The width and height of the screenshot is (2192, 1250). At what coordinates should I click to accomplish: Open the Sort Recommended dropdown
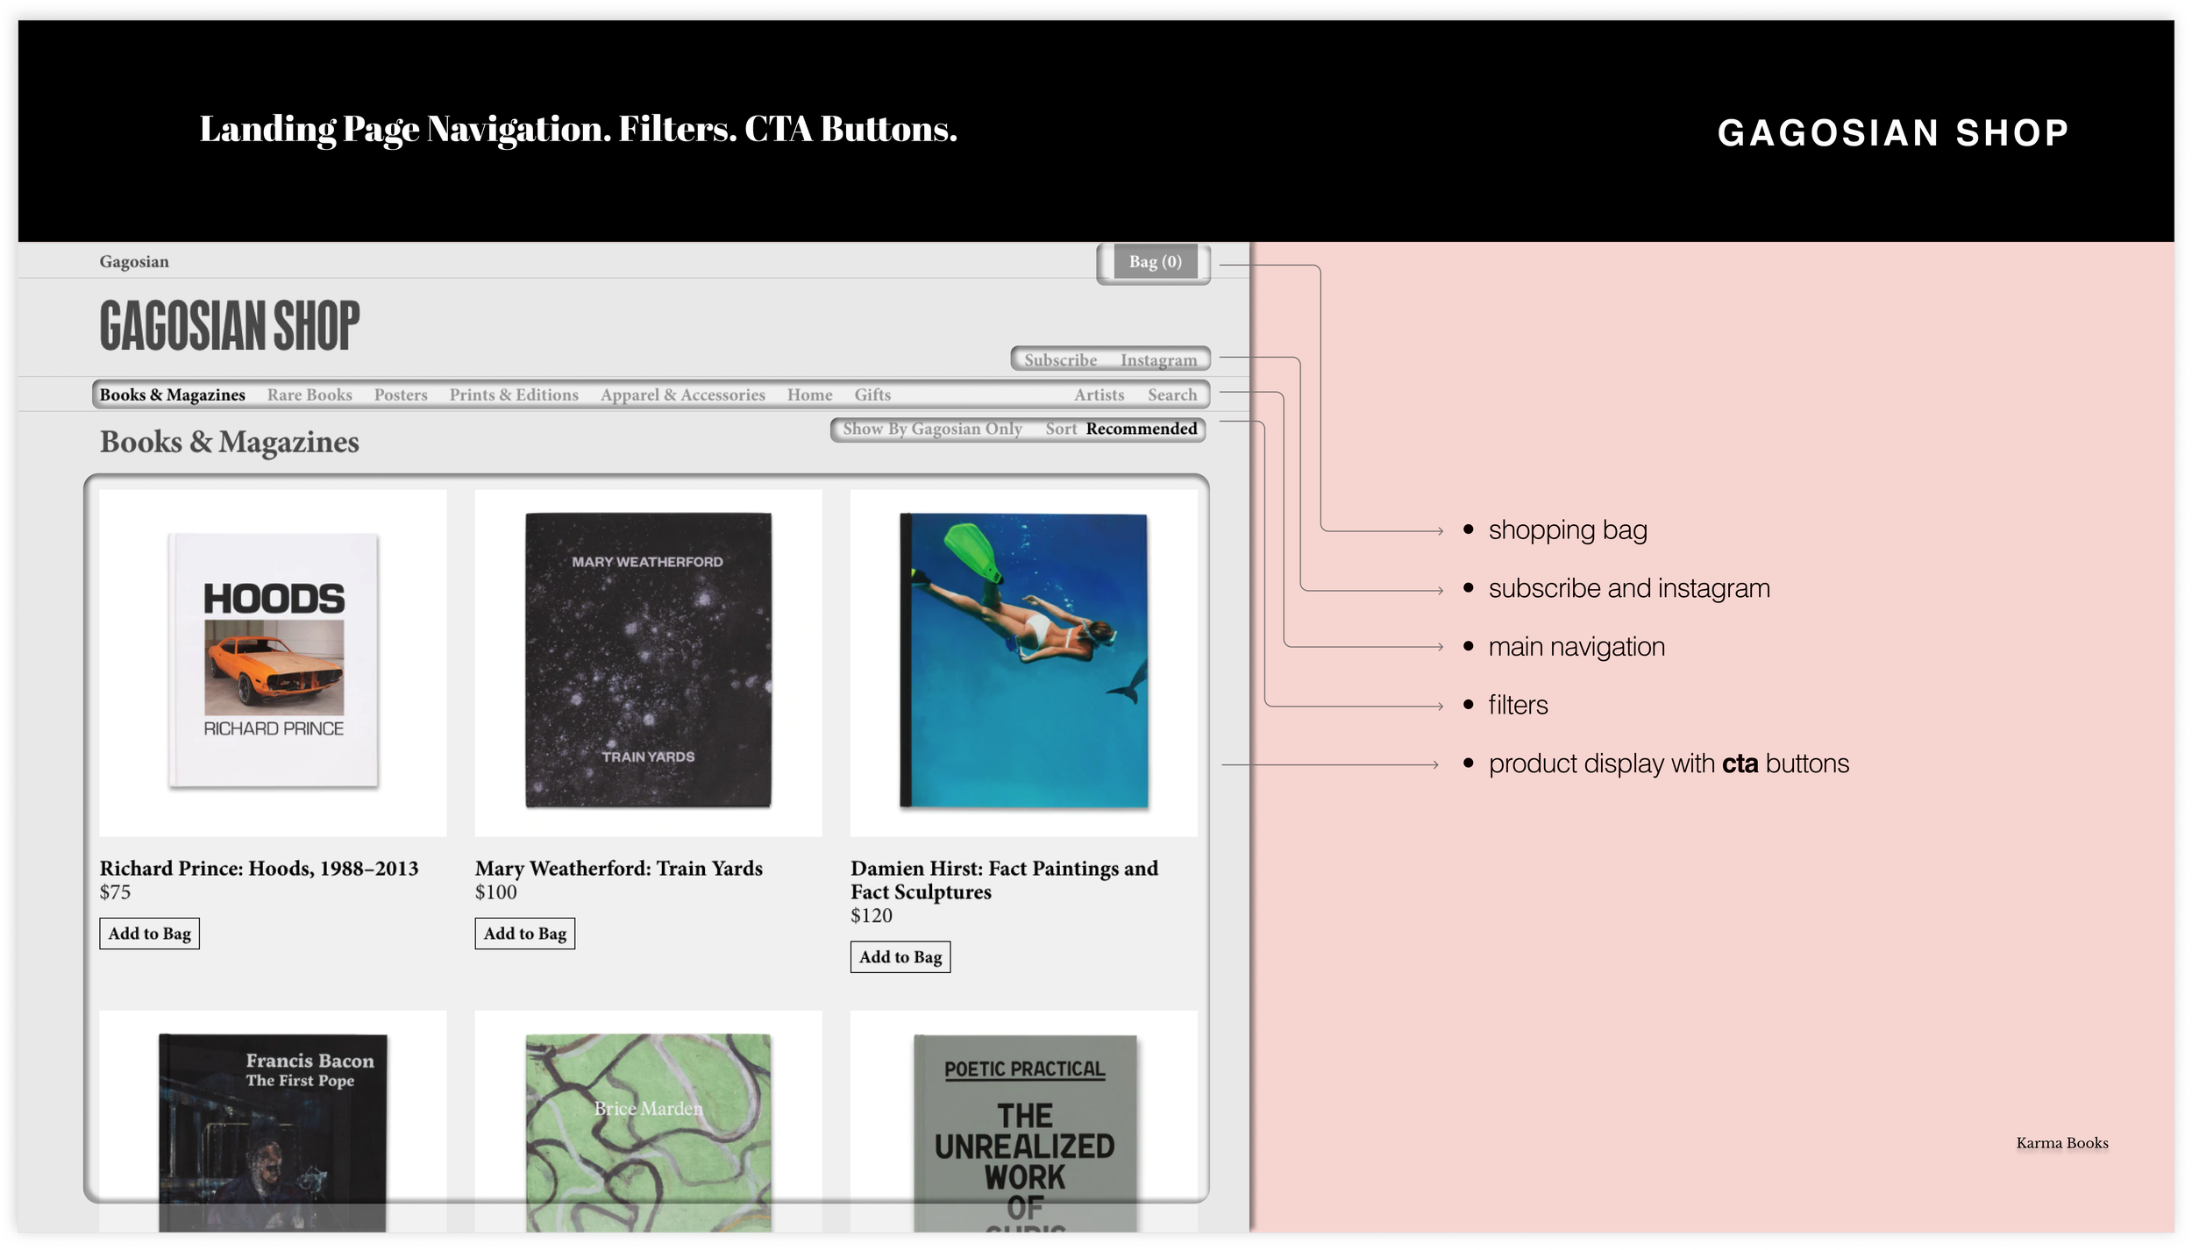1121,430
